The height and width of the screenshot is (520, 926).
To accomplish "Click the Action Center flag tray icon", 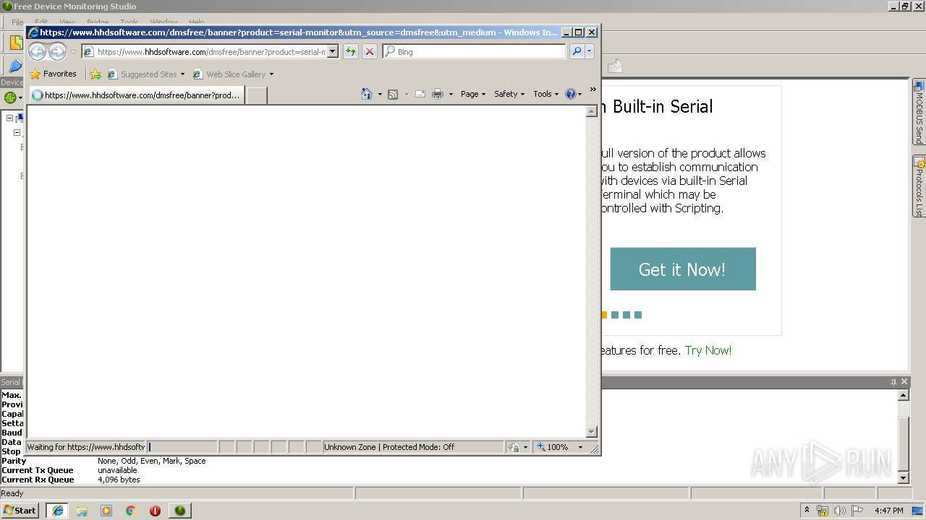I will (x=857, y=511).
